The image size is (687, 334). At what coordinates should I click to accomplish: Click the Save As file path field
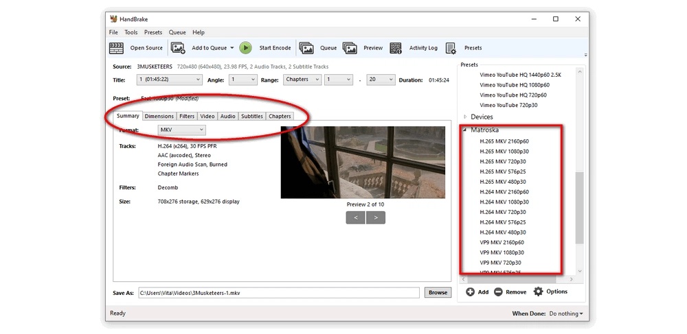tap(279, 292)
